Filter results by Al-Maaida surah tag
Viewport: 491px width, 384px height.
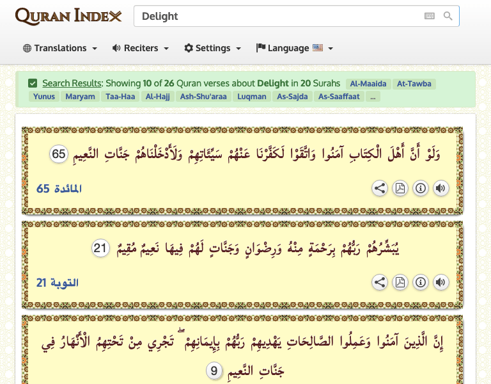tap(368, 84)
